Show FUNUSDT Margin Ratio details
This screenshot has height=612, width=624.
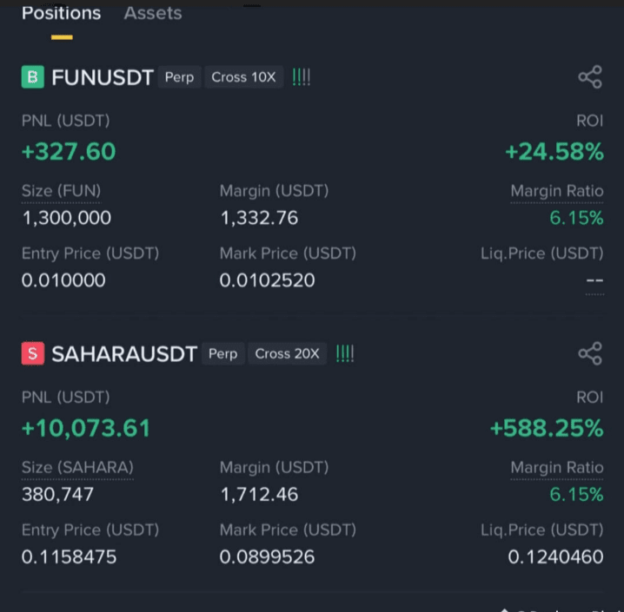pos(557,191)
